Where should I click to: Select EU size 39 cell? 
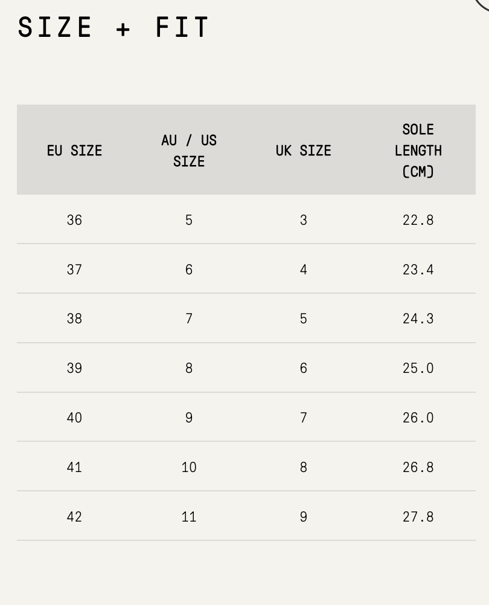(74, 368)
